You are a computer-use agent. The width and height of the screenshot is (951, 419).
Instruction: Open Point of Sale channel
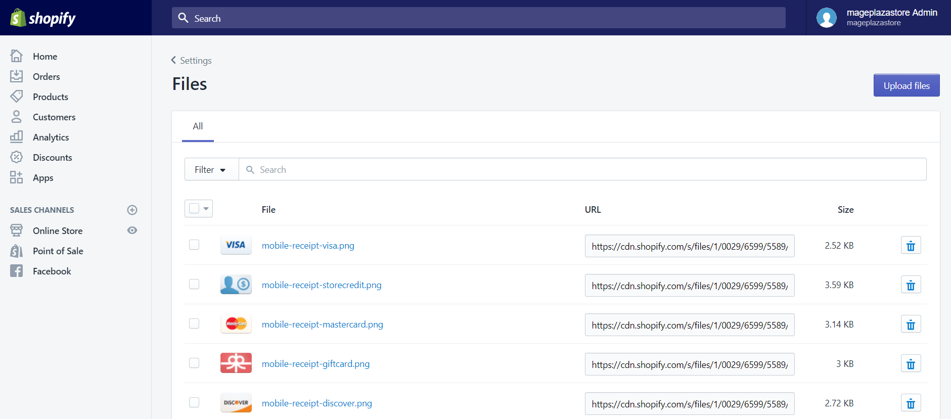click(x=58, y=251)
